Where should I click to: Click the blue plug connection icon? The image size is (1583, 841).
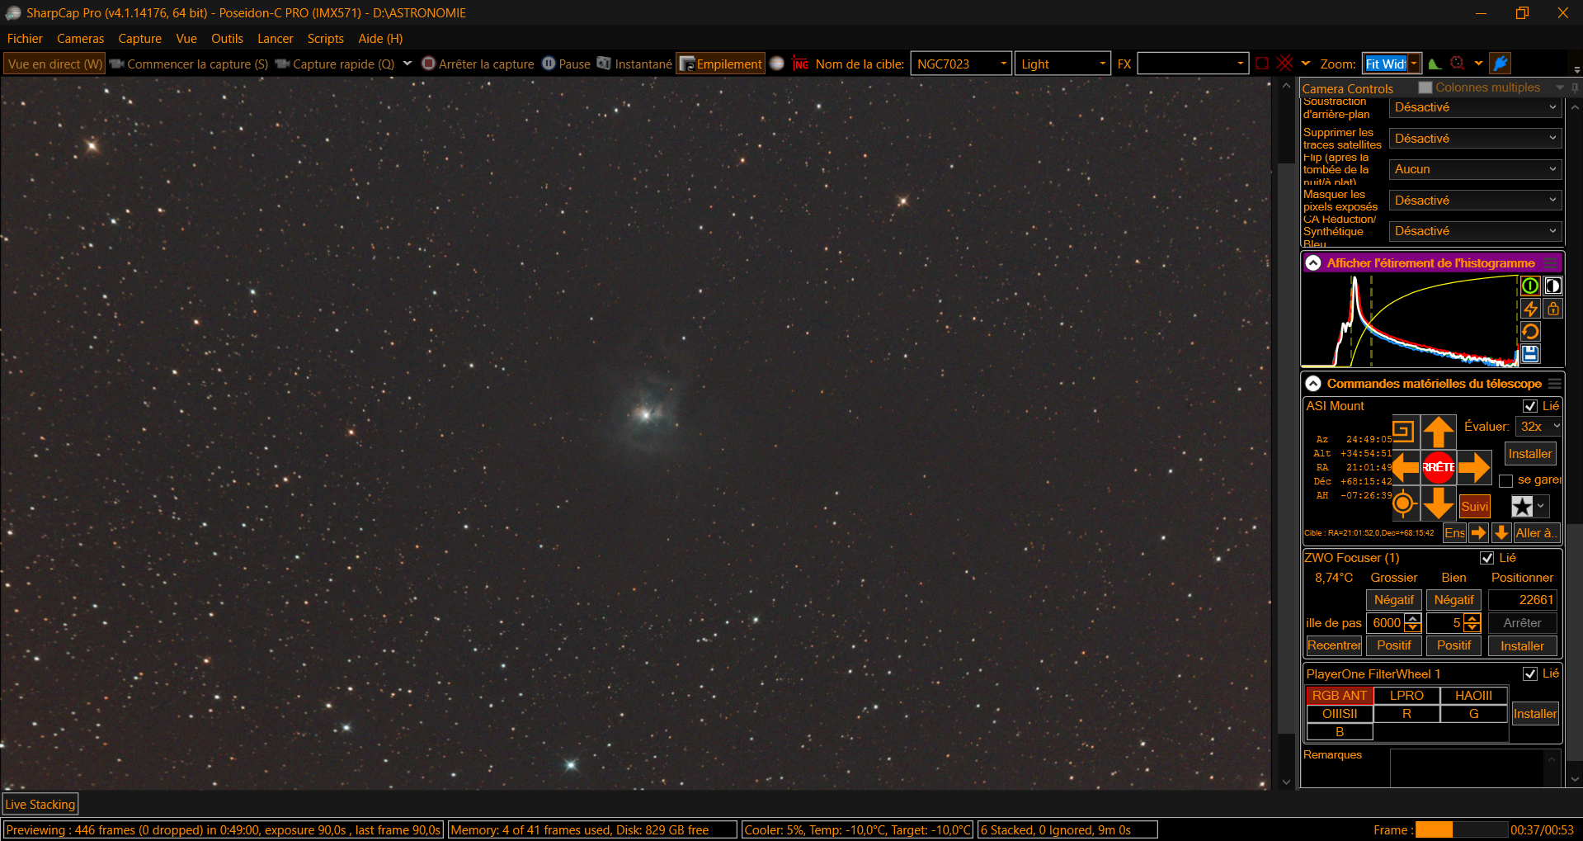(x=1501, y=64)
